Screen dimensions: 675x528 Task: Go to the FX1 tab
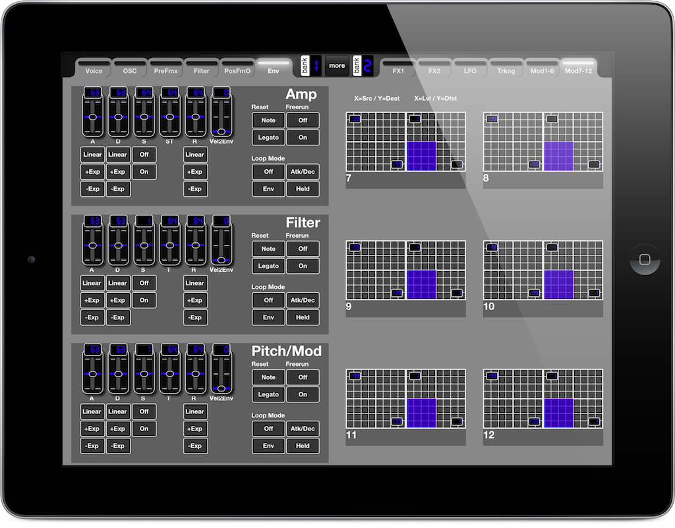398,70
